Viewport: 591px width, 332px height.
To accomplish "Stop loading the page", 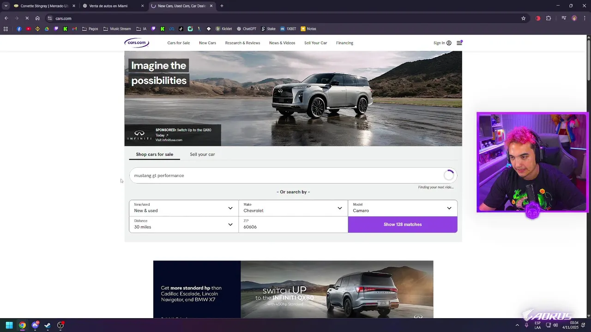I will pyautogui.click(x=27, y=18).
